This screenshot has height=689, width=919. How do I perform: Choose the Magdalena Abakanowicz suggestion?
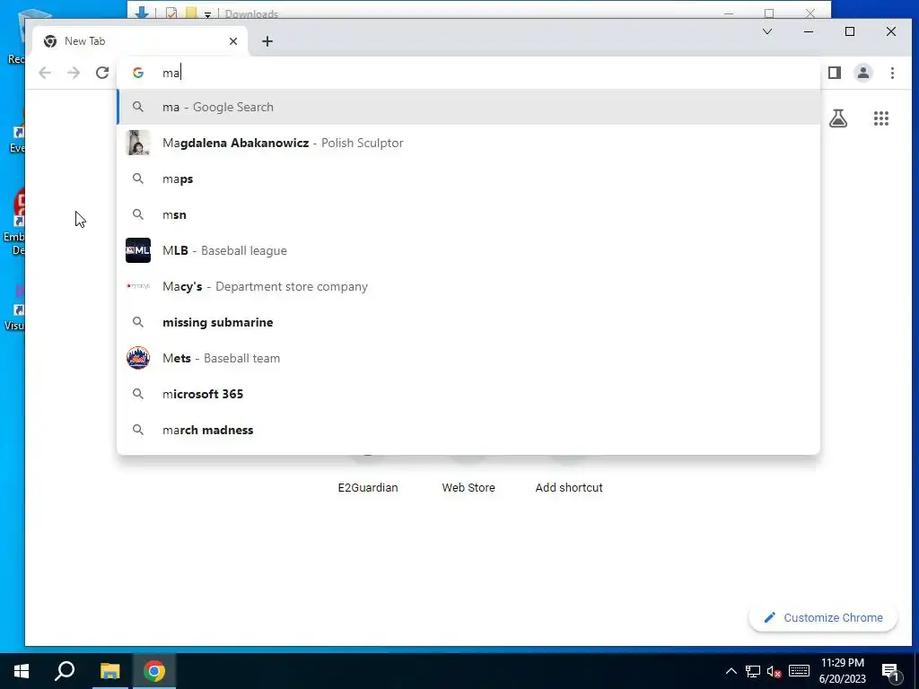click(468, 143)
